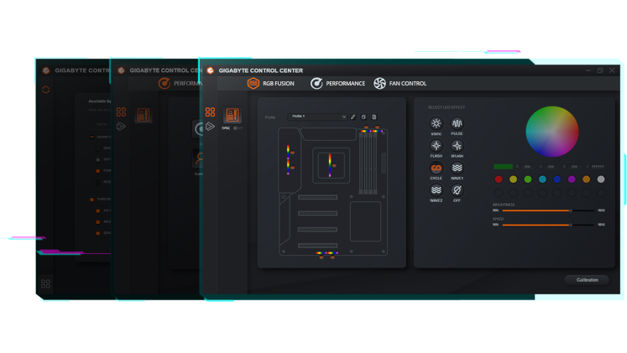
Task: Click the refresh icon in leftmost window
Action: click(46, 90)
